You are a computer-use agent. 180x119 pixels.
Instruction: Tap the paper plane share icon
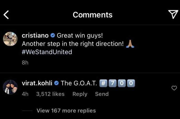[x=173, y=15]
